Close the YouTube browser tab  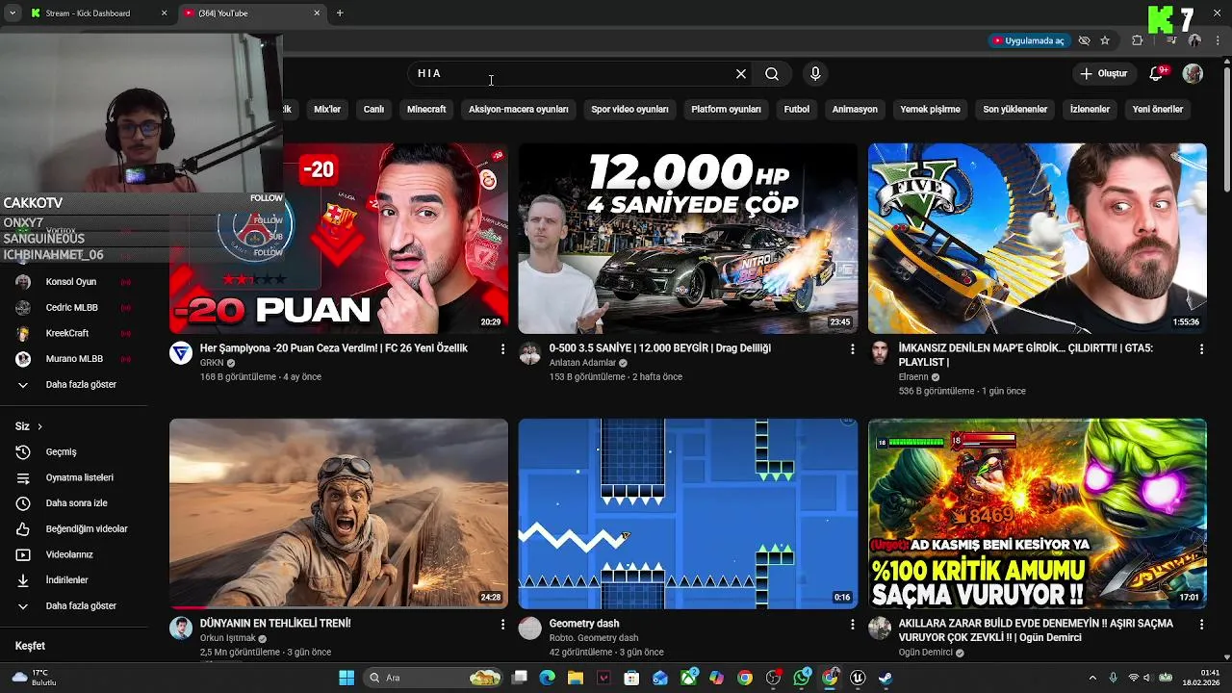click(x=317, y=13)
